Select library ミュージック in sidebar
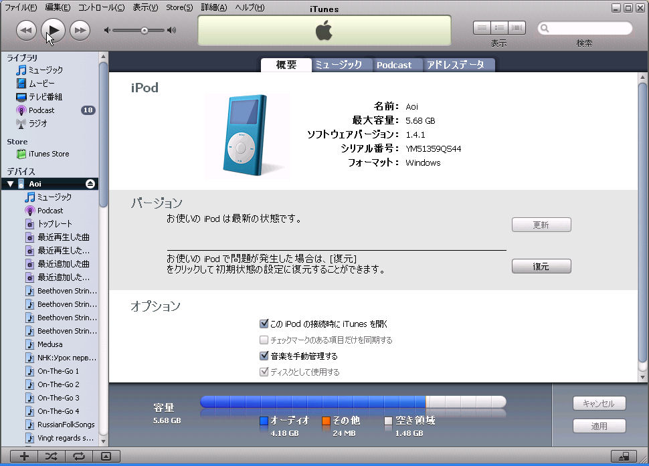Viewport: 649px width, 466px height. pyautogui.click(x=45, y=70)
